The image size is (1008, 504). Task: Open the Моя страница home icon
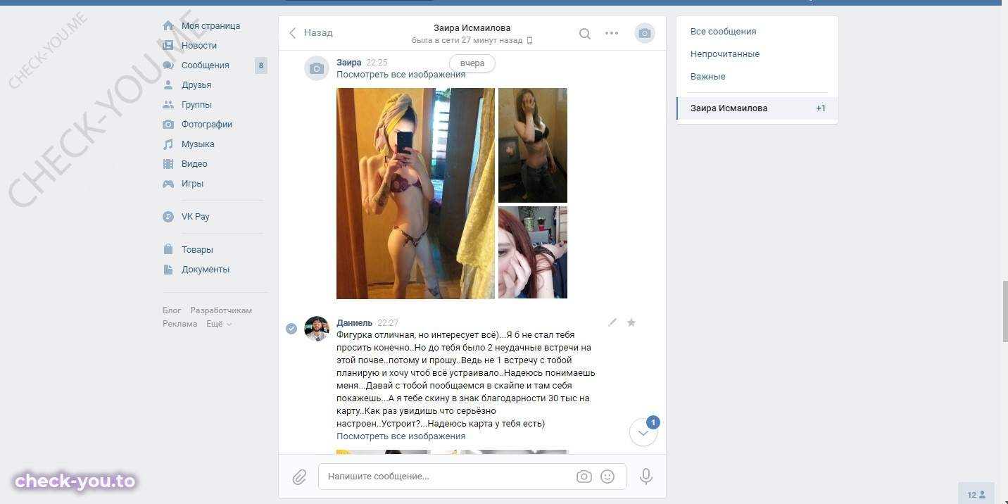coord(168,26)
